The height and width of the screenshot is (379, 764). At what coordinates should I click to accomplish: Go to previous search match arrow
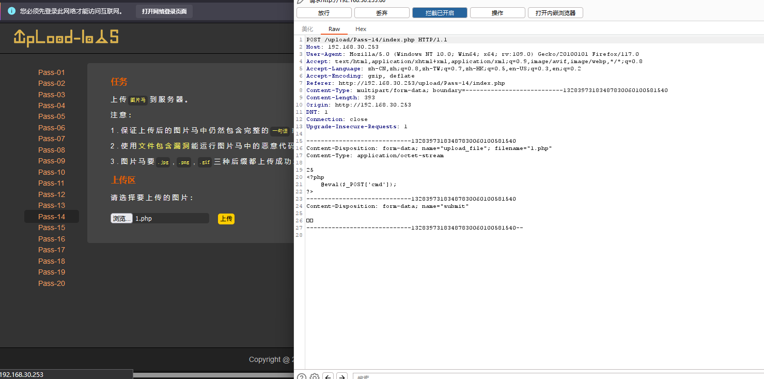pos(328,376)
